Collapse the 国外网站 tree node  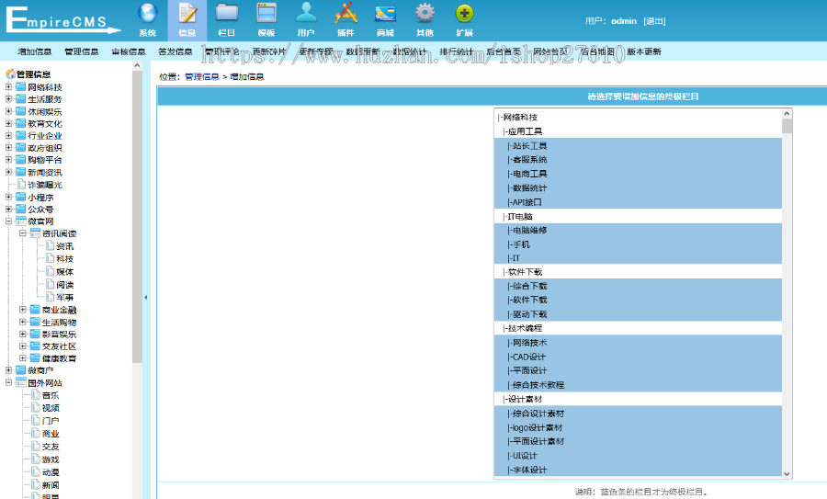[8, 382]
